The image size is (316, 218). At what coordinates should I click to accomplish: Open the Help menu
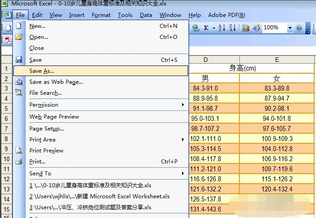[194, 15]
